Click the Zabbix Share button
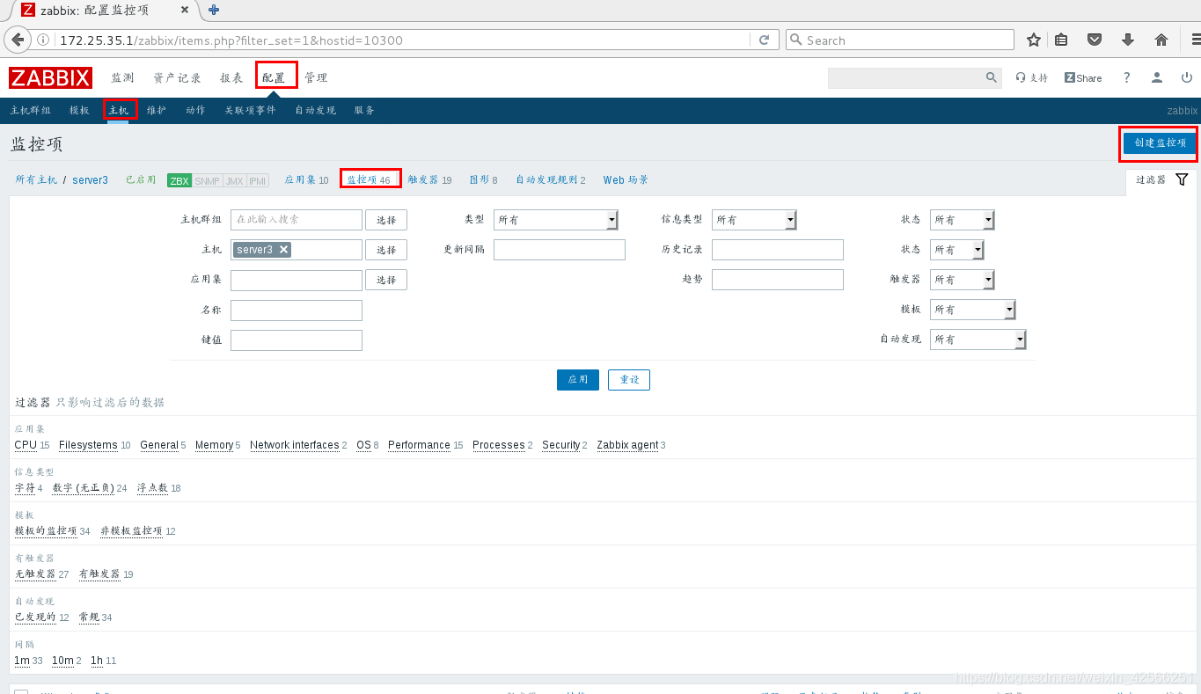This screenshot has width=1201, height=694. (x=1083, y=77)
